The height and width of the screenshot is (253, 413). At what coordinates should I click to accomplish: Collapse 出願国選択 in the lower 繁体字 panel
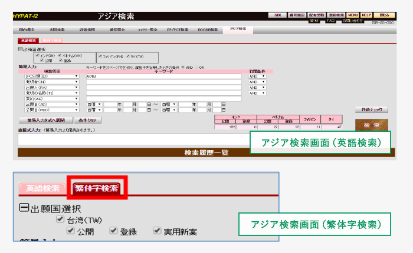pos(24,208)
